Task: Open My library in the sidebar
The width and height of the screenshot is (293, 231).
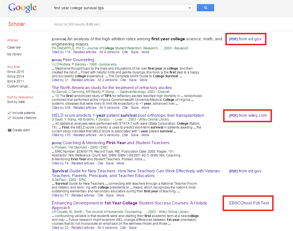Action: click(14, 54)
